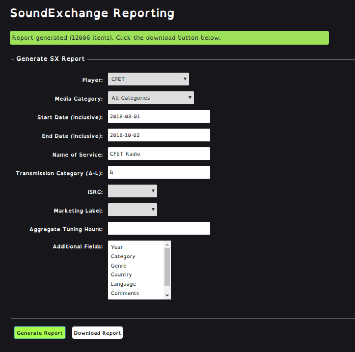Click the Name of Service: label
355x352 pixels.
[x=78, y=155]
